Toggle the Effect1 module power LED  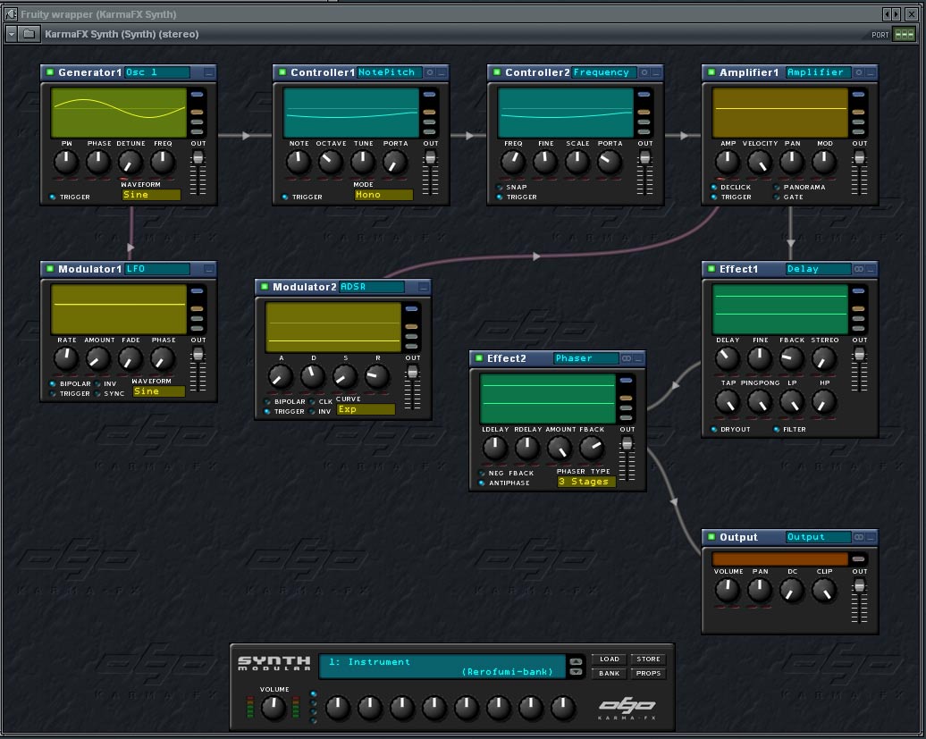[711, 269]
